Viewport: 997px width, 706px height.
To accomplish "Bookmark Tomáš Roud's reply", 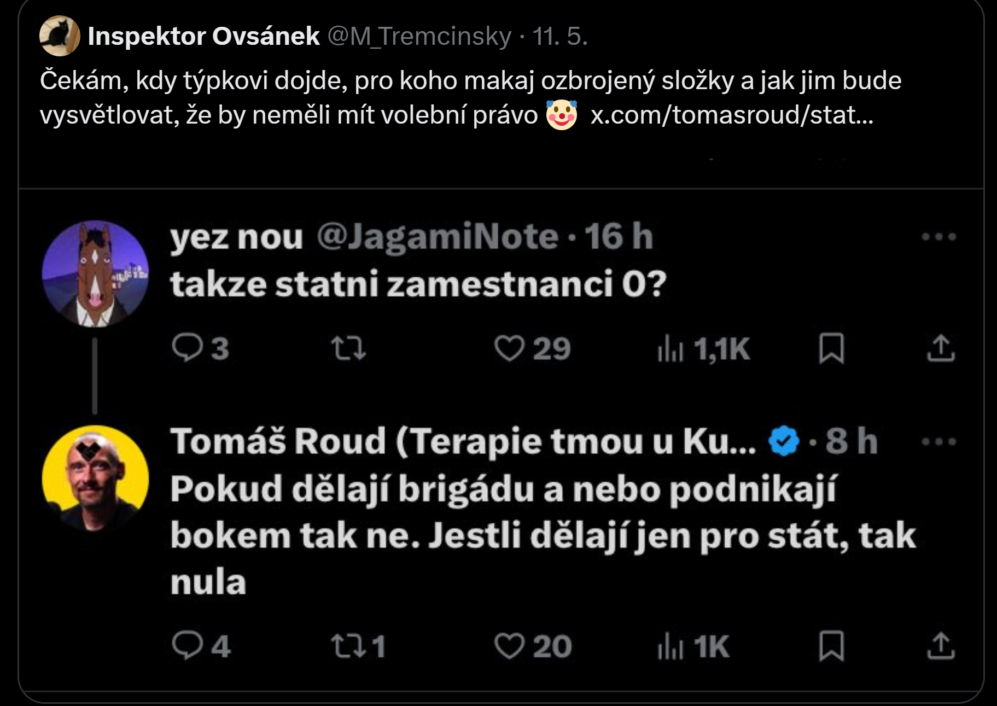I will point(831,646).
